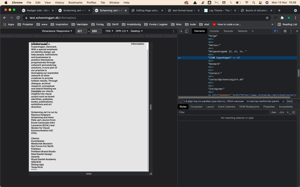
Task: Toggle computed styles sidebar icon
Action: (293, 113)
